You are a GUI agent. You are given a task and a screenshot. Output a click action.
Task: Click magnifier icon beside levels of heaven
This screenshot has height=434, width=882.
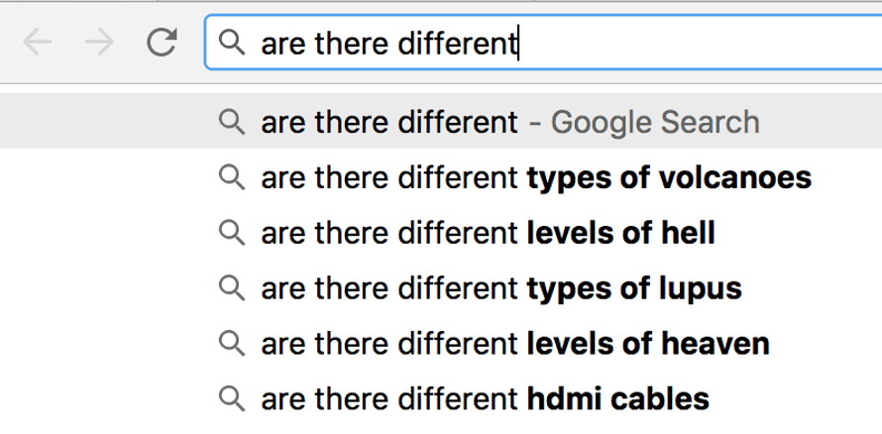pyautogui.click(x=232, y=344)
